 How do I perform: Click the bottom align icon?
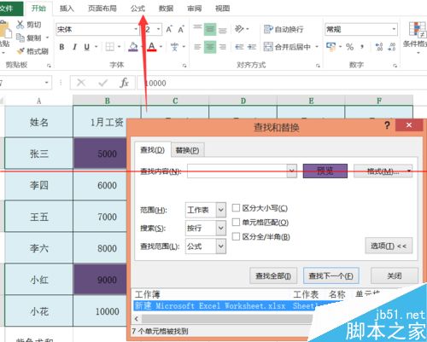(223, 30)
